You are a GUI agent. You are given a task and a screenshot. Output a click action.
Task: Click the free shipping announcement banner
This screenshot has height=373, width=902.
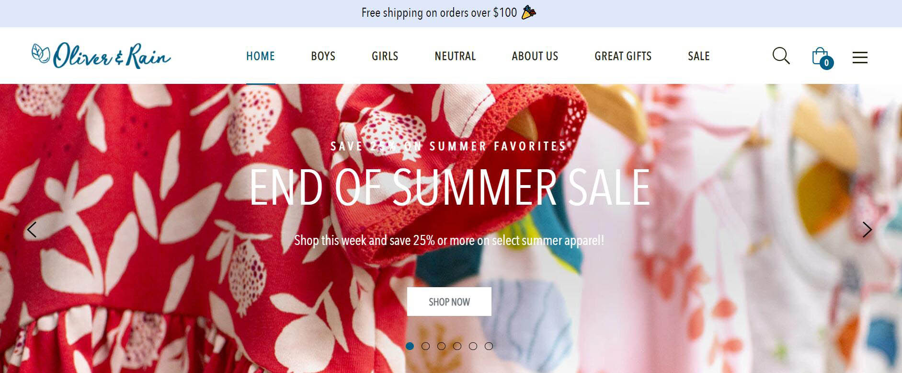click(x=451, y=13)
